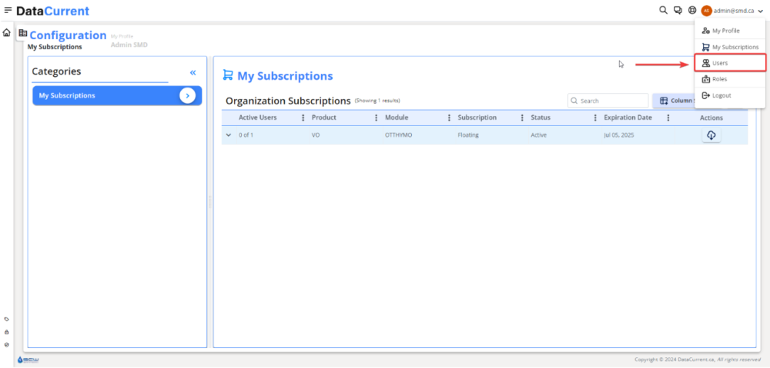
Task: Click the My Profile gear-person icon
Action: (x=705, y=31)
